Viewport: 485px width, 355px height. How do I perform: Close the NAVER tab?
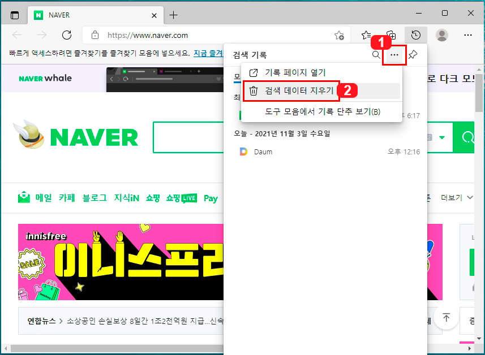154,15
